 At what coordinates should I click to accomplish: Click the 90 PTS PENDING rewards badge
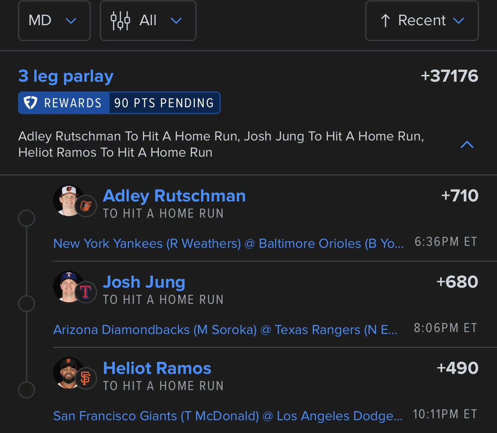[164, 103]
